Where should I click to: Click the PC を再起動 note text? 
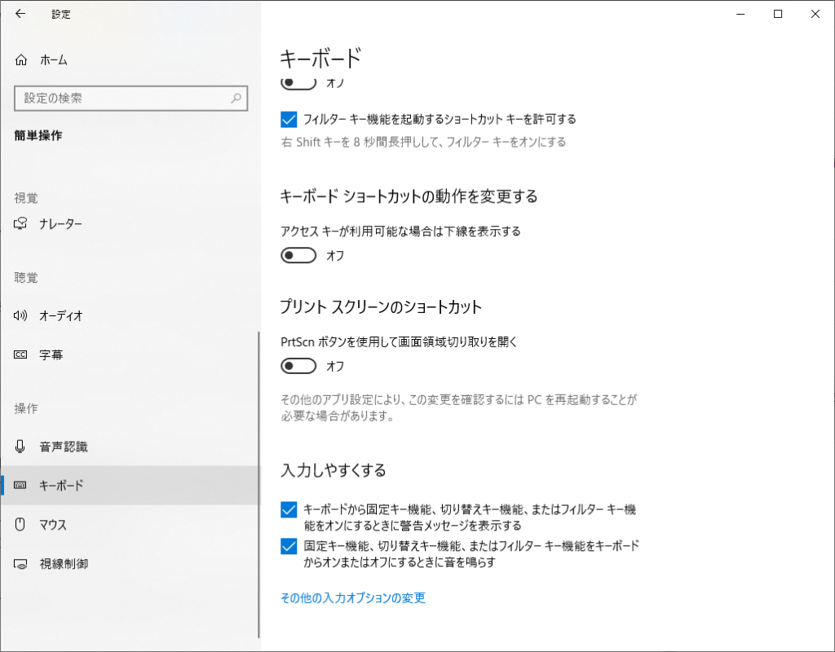pyautogui.click(x=459, y=407)
